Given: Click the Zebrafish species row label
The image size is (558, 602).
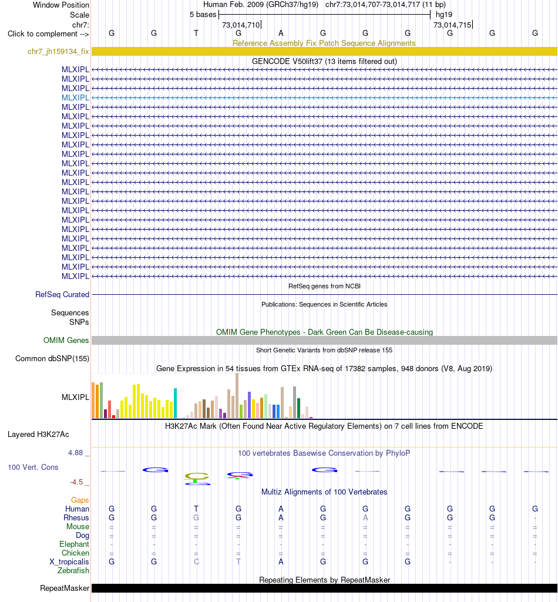Looking at the screenshot, I should (x=73, y=570).
